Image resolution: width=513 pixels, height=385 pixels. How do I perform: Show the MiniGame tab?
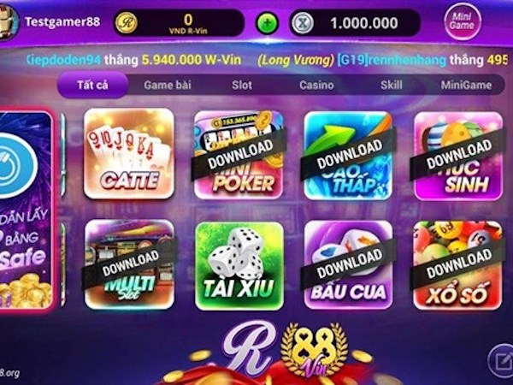[466, 85]
